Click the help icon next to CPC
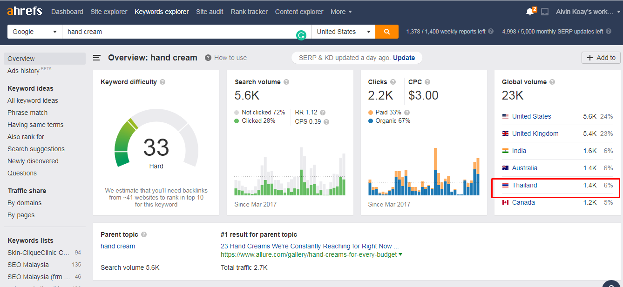Image resolution: width=623 pixels, height=287 pixels. pyautogui.click(x=427, y=82)
